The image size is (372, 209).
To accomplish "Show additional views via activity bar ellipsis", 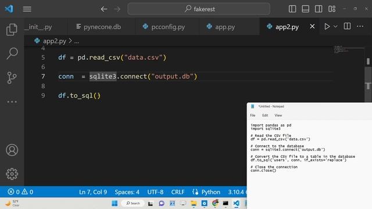I will tap(12, 102).
